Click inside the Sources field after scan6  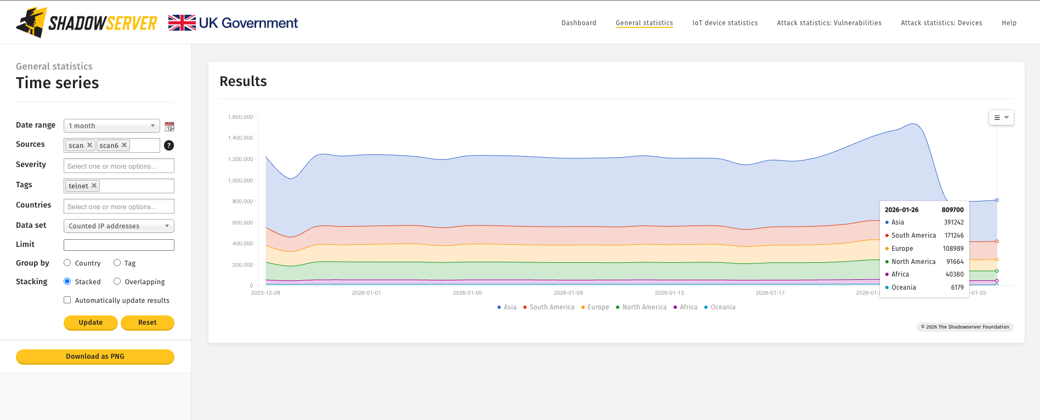click(144, 145)
